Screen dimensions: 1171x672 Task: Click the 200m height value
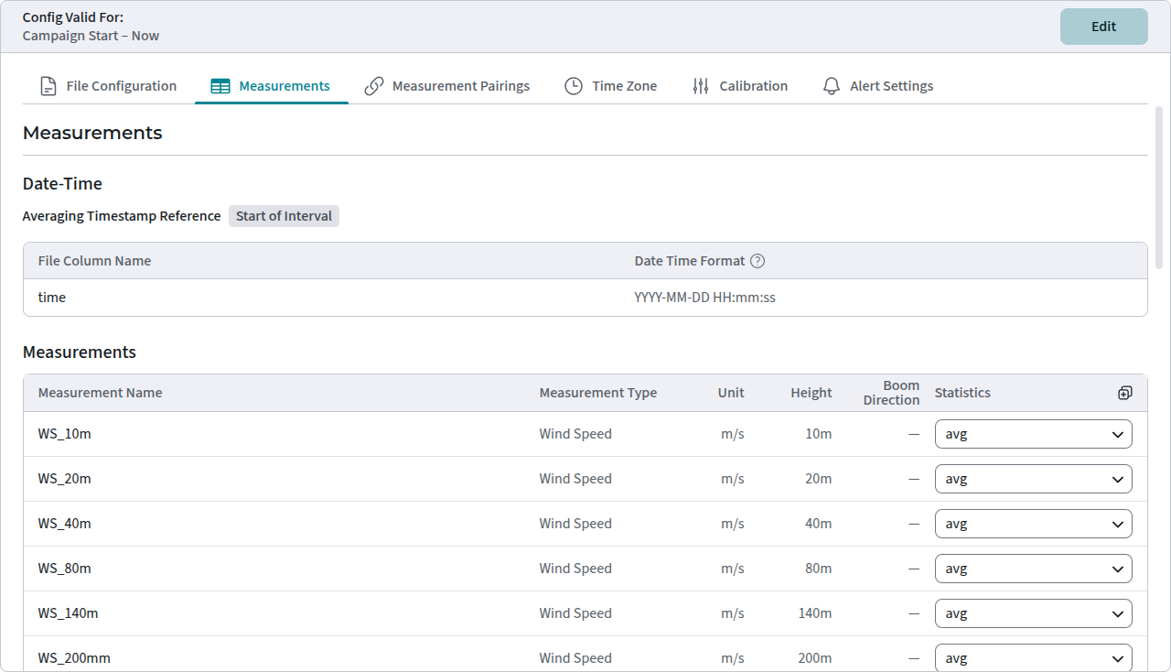tap(815, 658)
